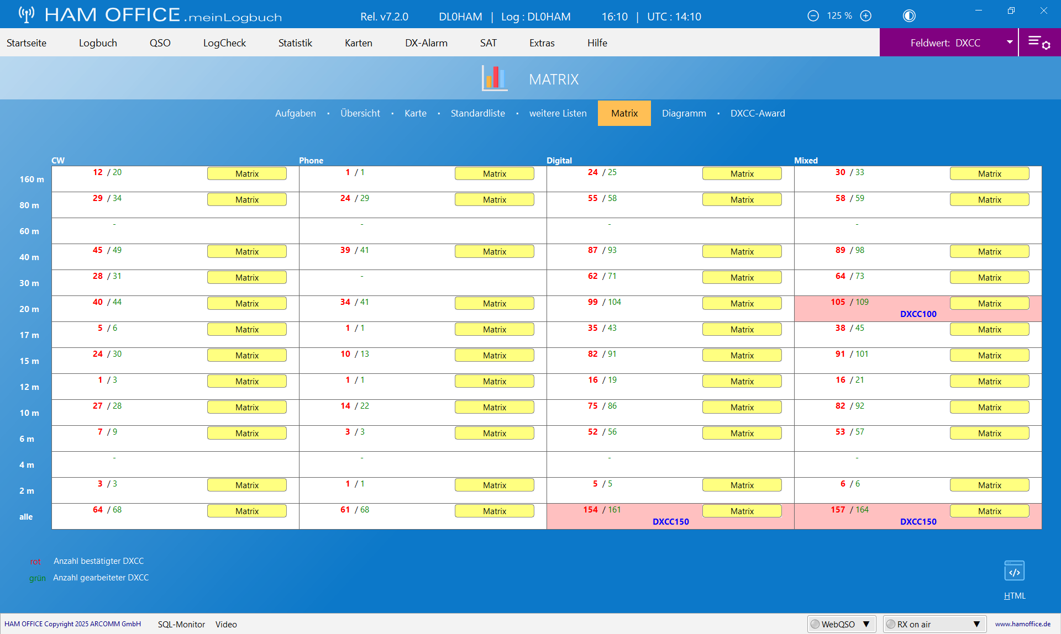Image resolution: width=1061 pixels, height=634 pixels.
Task: Click the antenna logo icon
Action: 26,14
